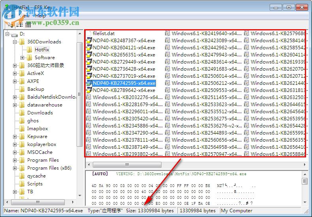Click icon of Windows6.1-KB2032276-x64 update file
Screen dimensions: 312x217
[x=89, y=97]
